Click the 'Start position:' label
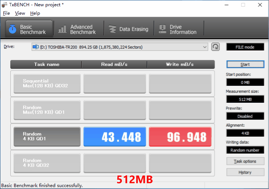 238,74
